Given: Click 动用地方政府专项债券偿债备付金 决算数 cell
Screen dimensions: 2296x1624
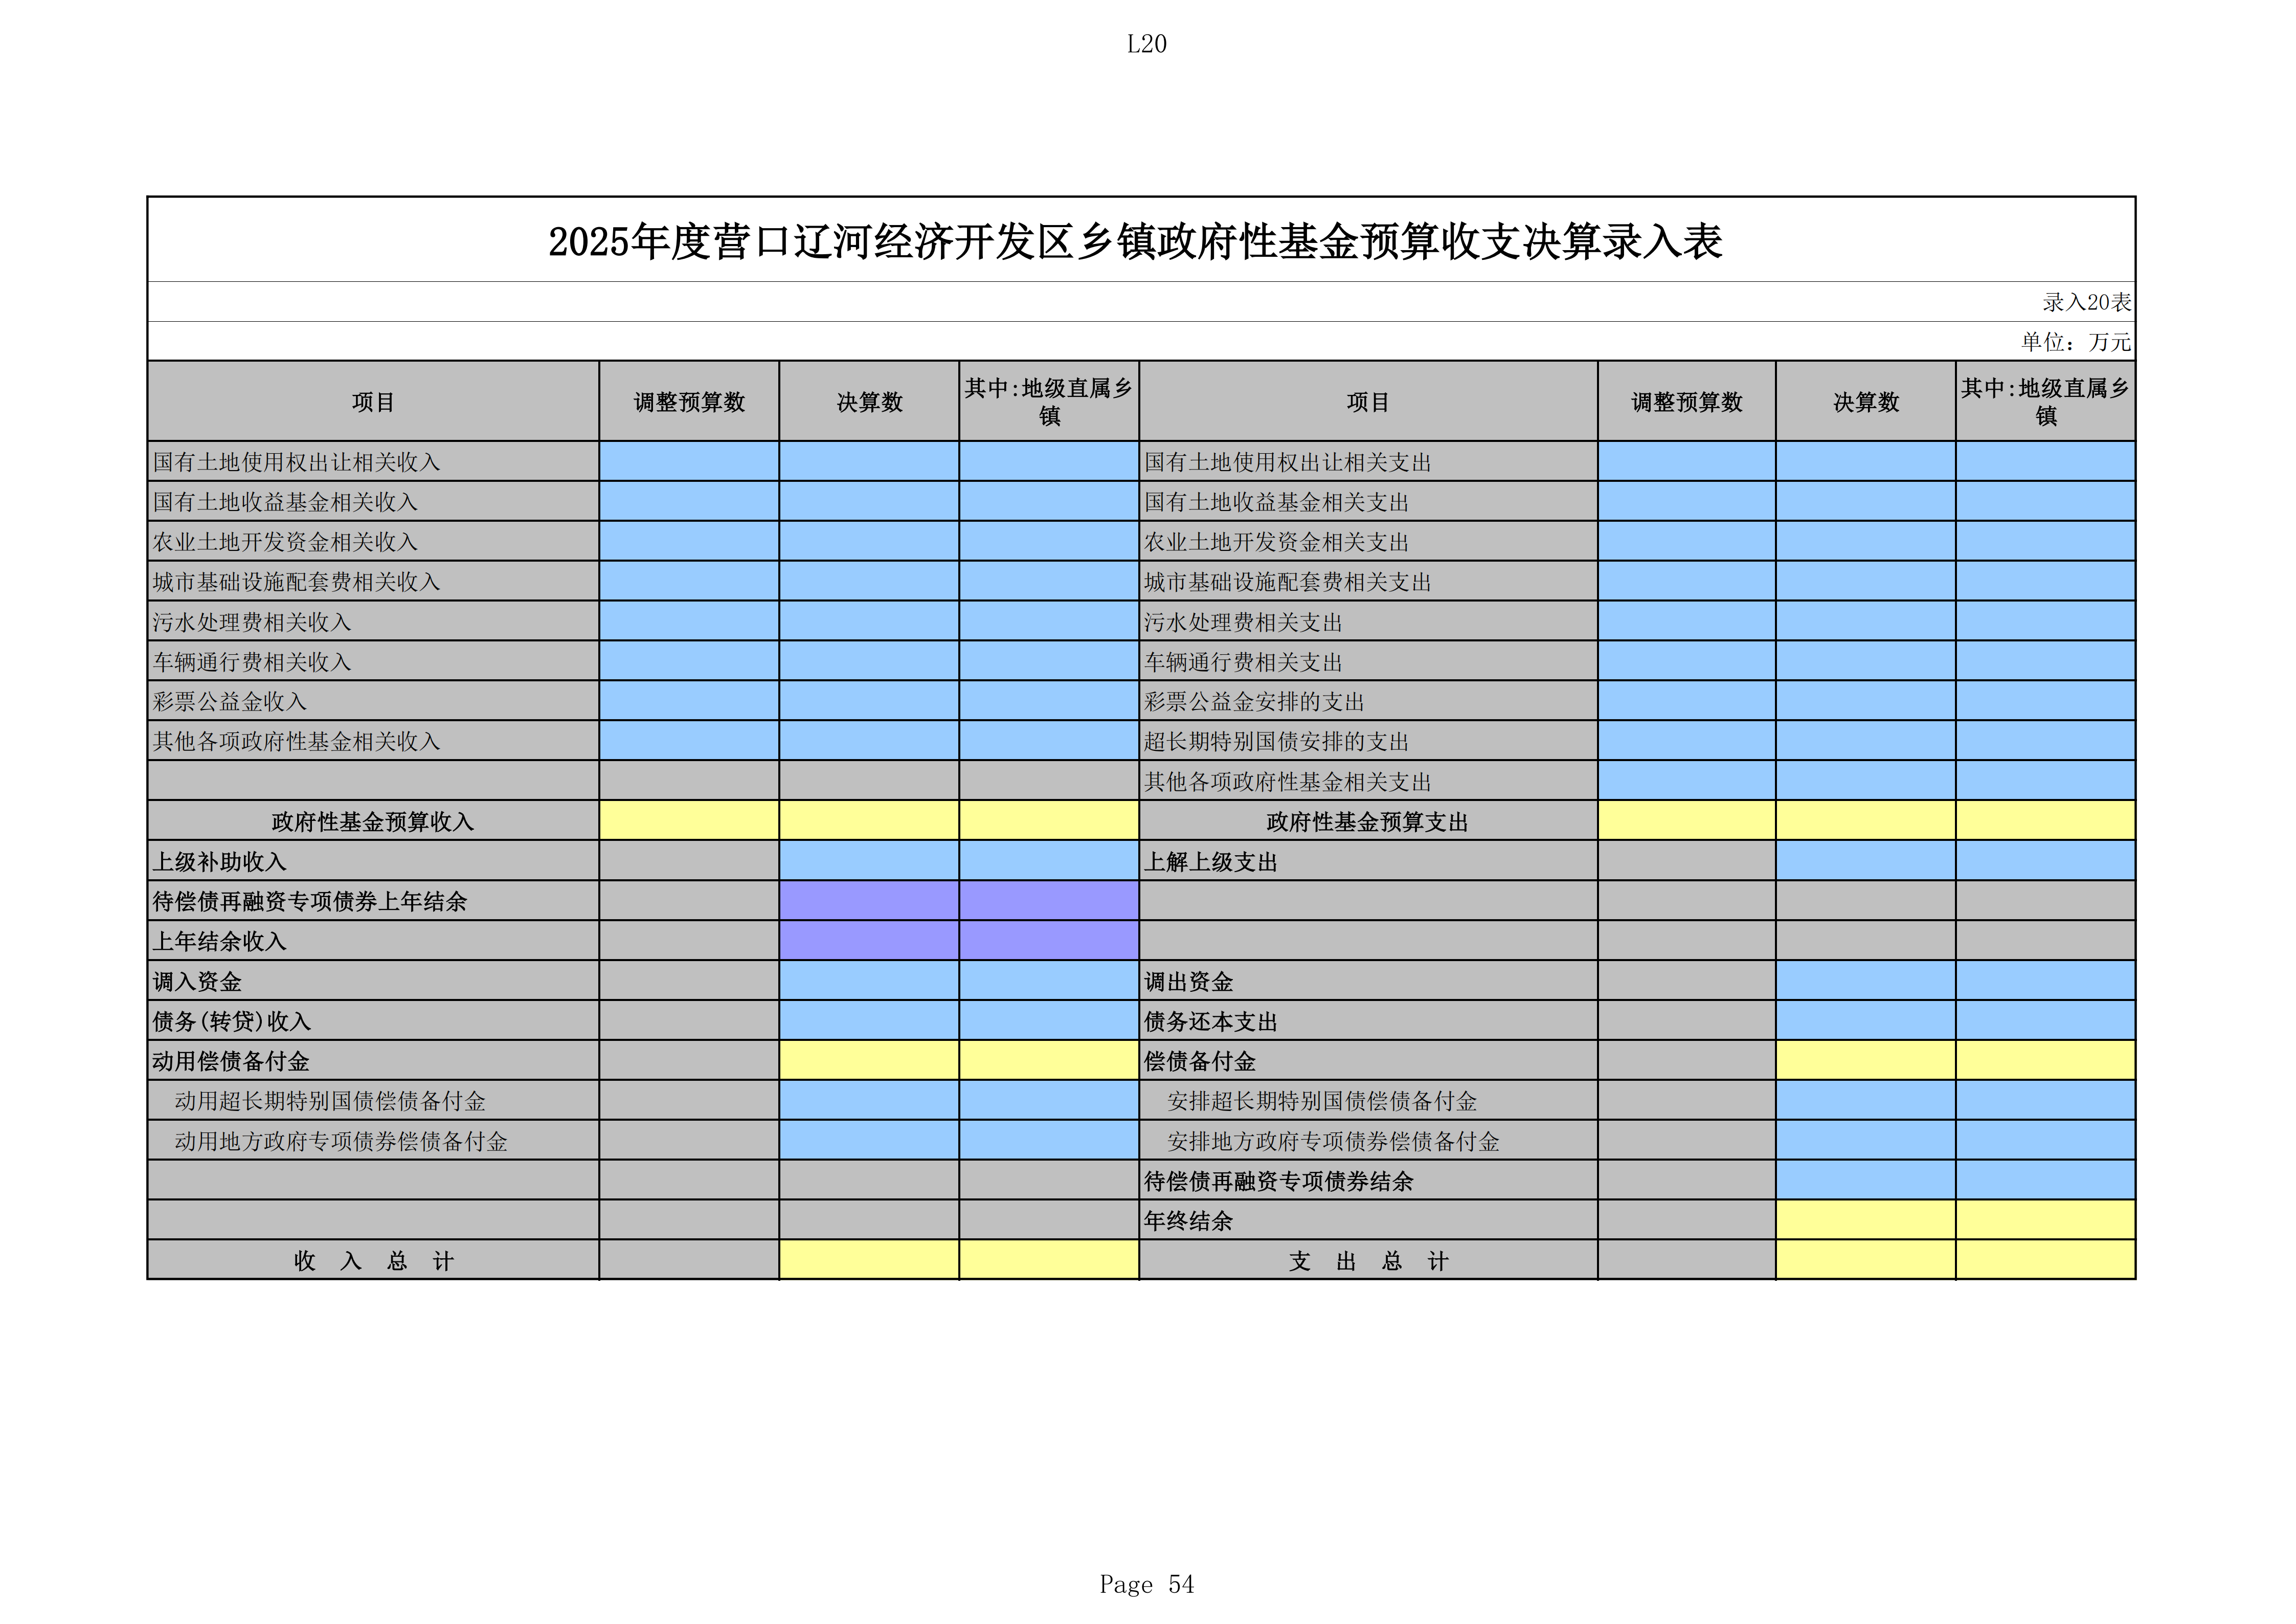Looking at the screenshot, I should pyautogui.click(x=869, y=1140).
